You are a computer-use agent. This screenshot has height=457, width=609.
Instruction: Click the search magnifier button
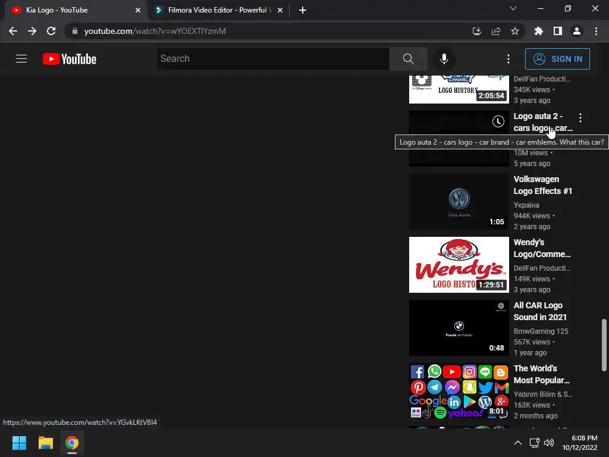click(x=408, y=59)
